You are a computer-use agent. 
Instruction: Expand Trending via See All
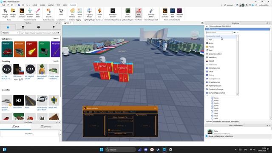tap(56, 61)
